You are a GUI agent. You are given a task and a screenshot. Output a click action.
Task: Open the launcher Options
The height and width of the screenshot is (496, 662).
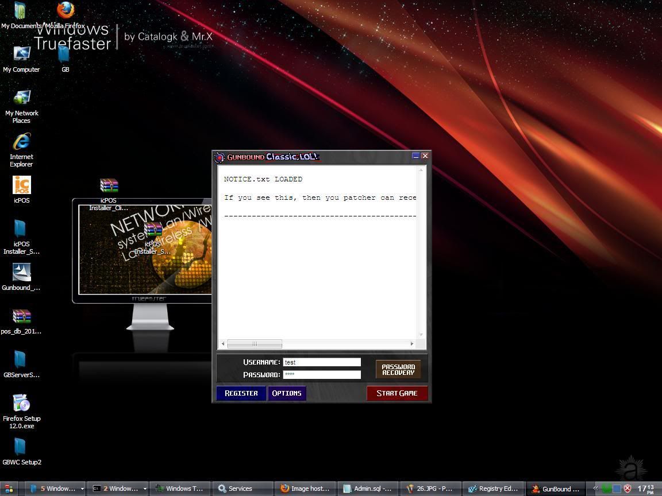point(286,393)
